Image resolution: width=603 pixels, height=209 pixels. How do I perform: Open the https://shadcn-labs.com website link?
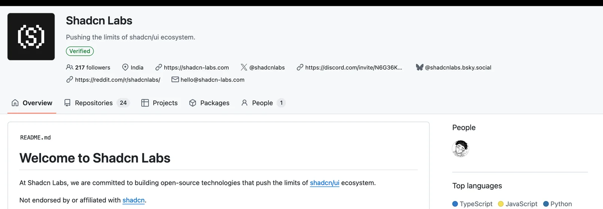[196, 67]
